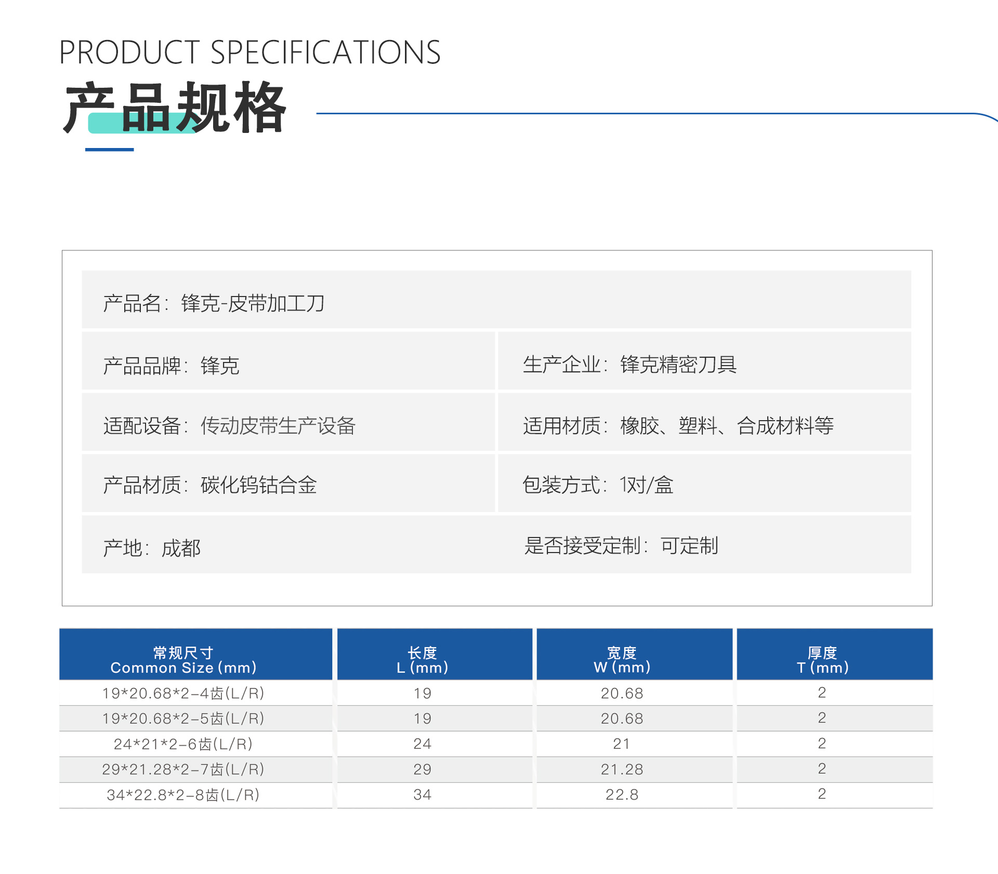998x874 pixels.
Task: Click length value 19 in 4齿 row
Action: (423, 693)
